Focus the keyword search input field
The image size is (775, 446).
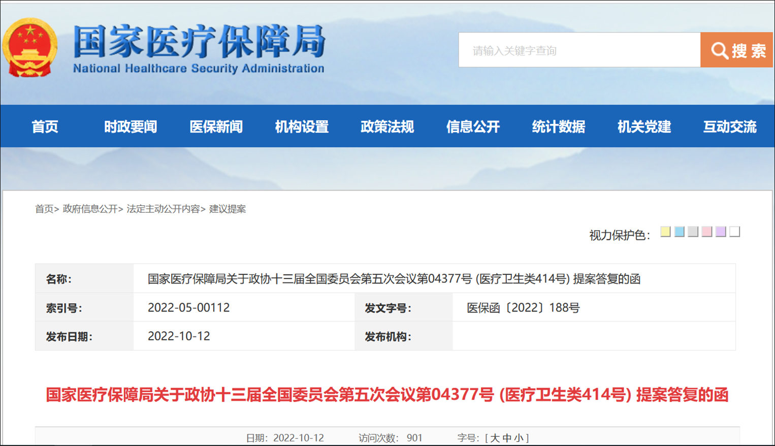[x=579, y=50]
